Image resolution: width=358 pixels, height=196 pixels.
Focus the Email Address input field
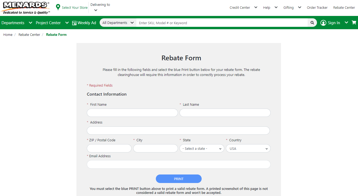tap(178, 164)
